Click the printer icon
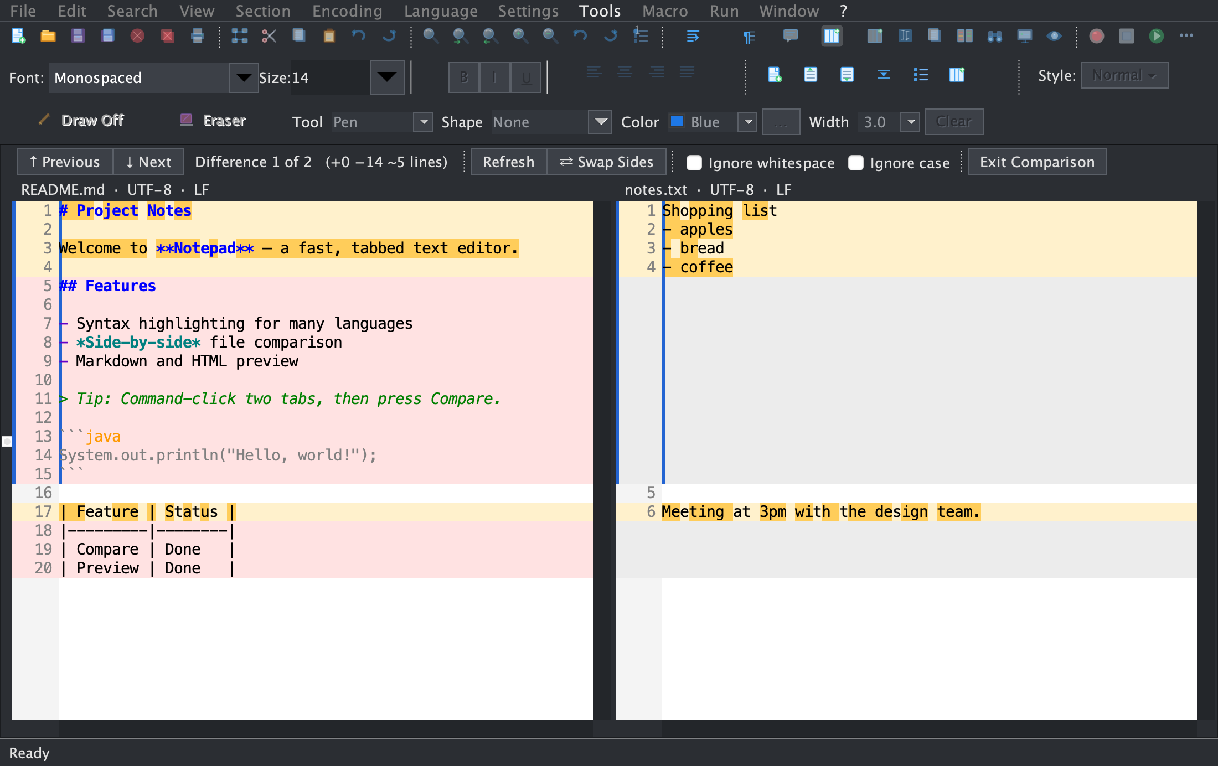Viewport: 1218px width, 766px height. pos(197,36)
